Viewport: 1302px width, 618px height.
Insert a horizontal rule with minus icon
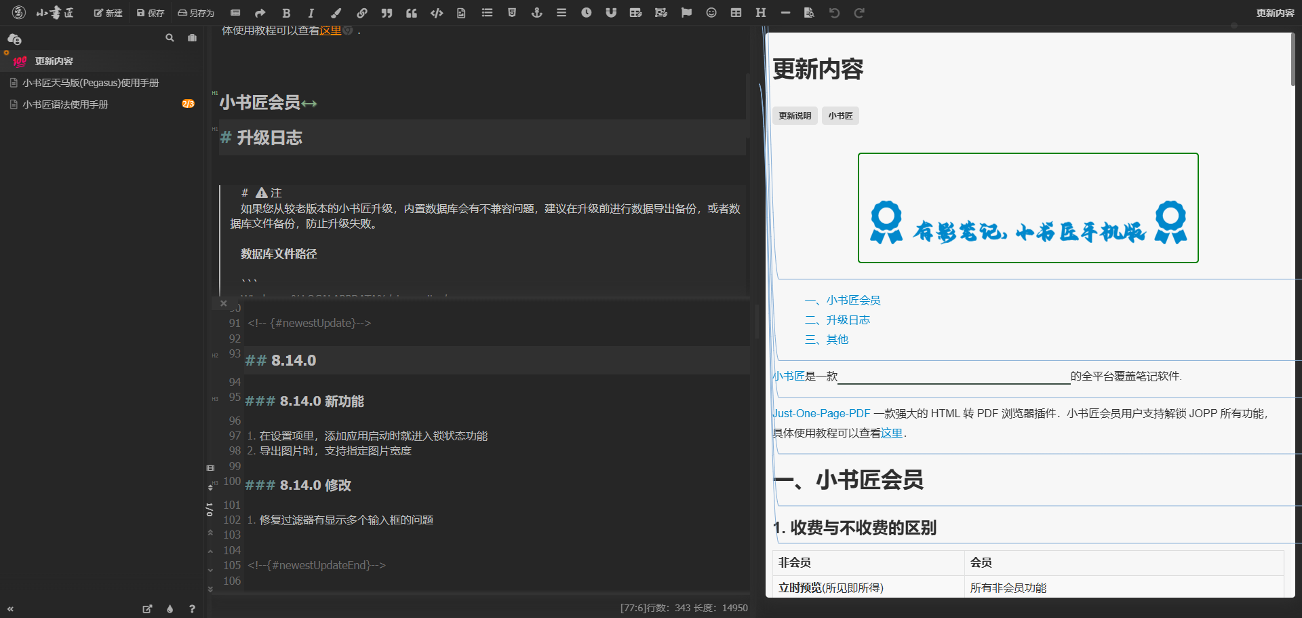click(x=785, y=13)
